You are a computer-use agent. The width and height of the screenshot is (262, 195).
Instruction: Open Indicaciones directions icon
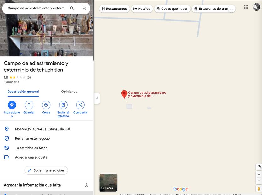click(12, 105)
